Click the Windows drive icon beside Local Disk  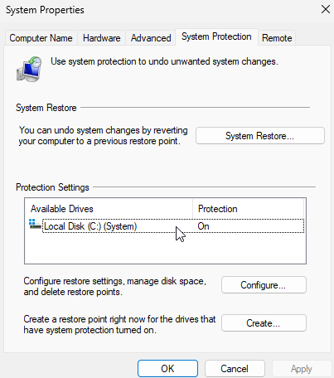35,224
